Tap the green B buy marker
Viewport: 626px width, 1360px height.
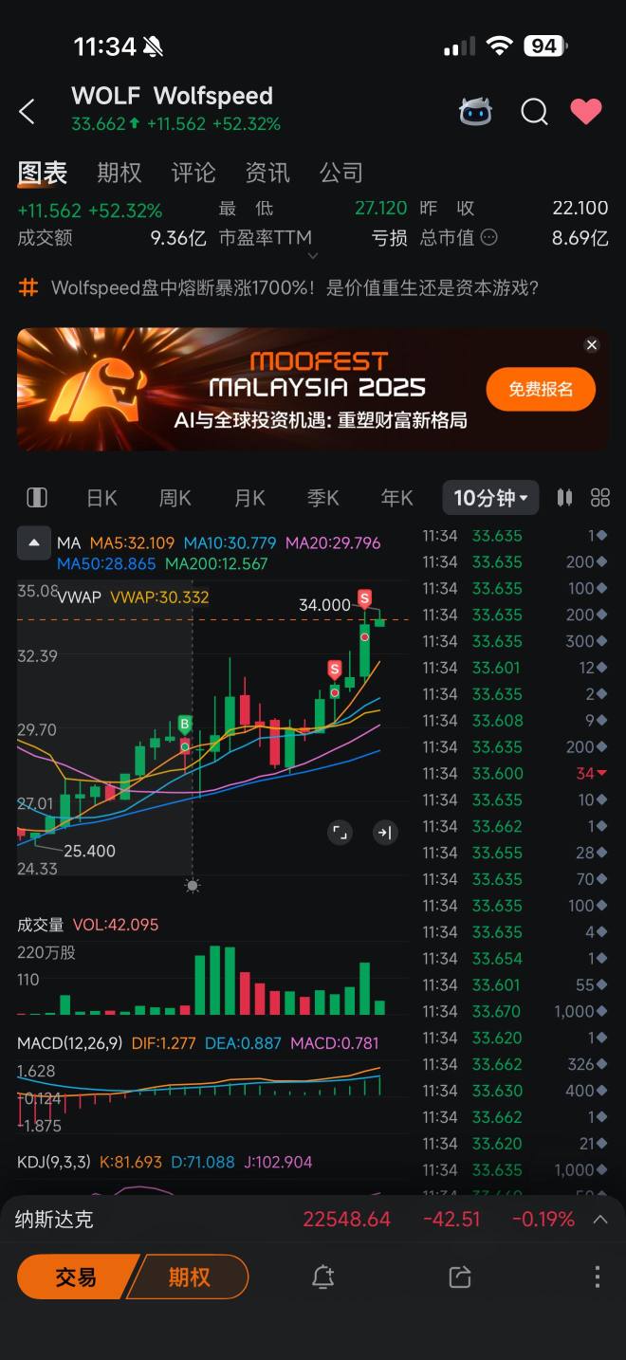(x=185, y=725)
